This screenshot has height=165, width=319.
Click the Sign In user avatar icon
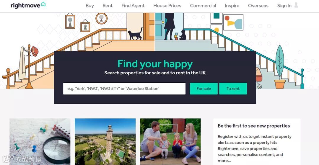click(x=296, y=5)
